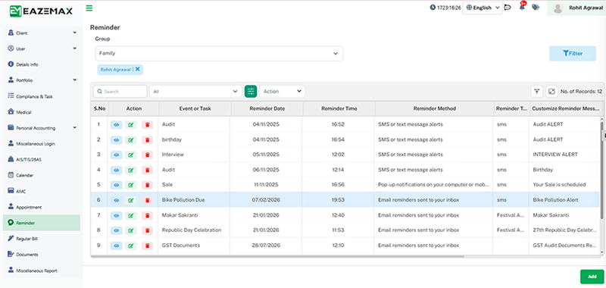606x288 pixels.
Task: Open AIS/TIS/26AS in the sidebar
Action: click(42, 159)
